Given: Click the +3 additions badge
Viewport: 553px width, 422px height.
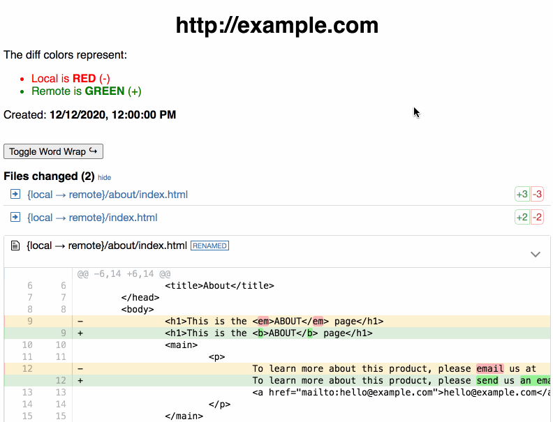Looking at the screenshot, I should tap(522, 194).
